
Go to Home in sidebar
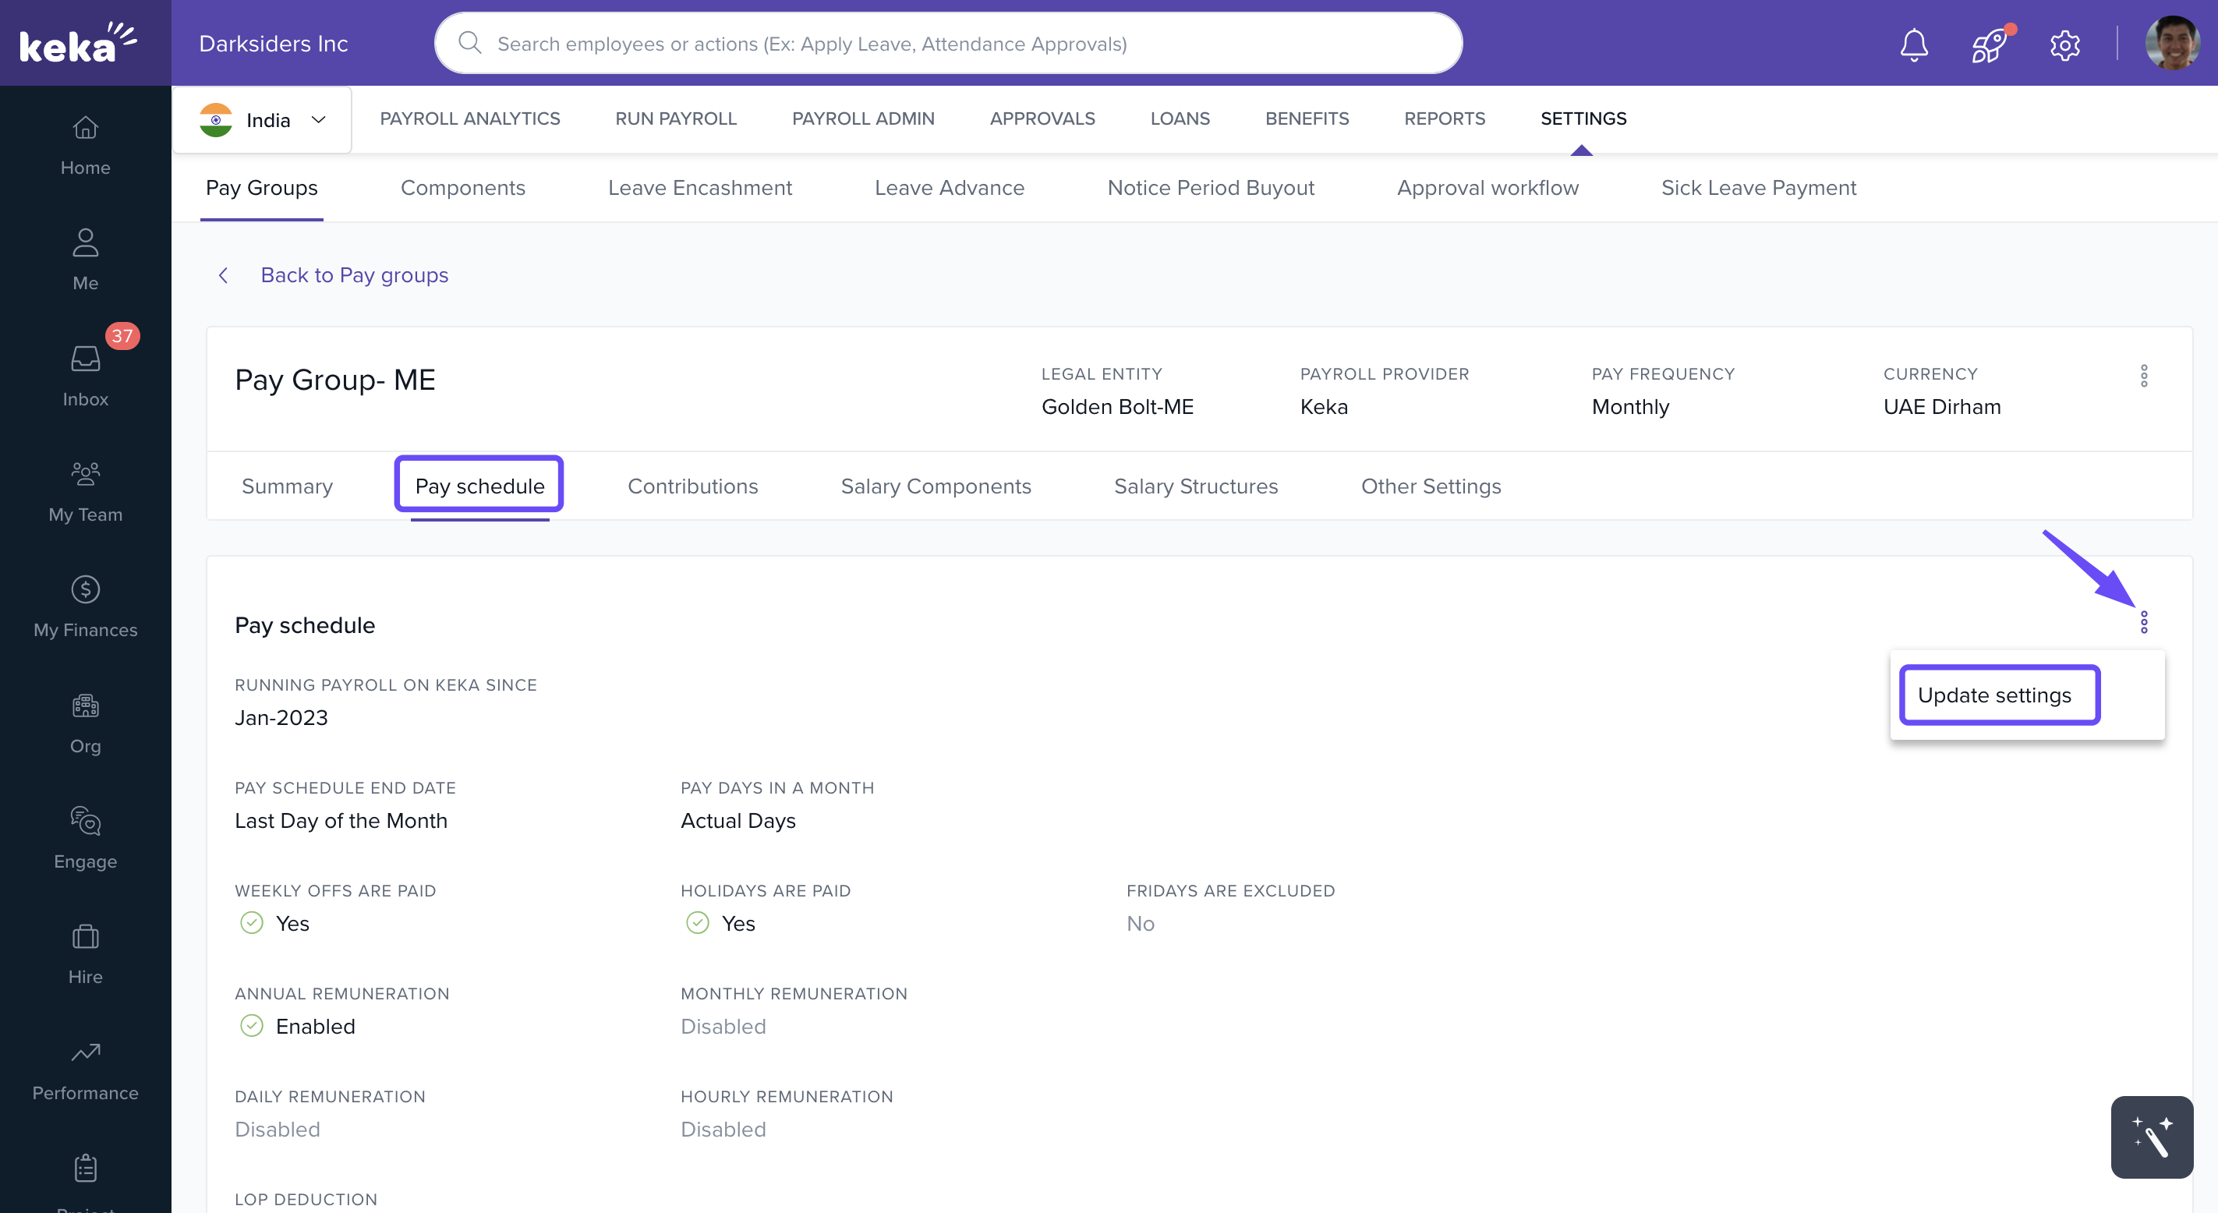click(x=85, y=145)
